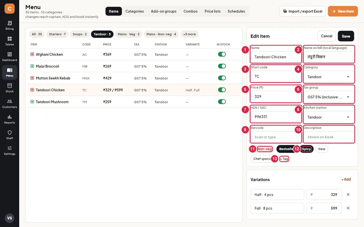Open the Menu sidebar section

(x=10, y=73)
